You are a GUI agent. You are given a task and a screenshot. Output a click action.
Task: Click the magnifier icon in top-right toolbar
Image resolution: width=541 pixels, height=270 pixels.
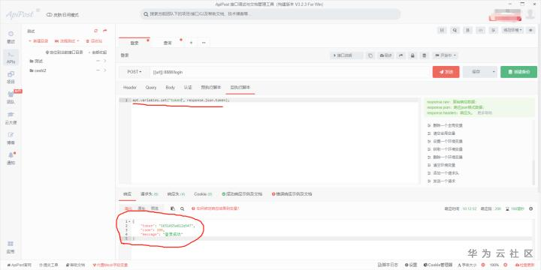[x=455, y=30]
